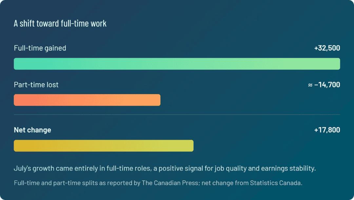Click the +17,800 net change value
Screen dimensions: 354x200
pos(327,130)
